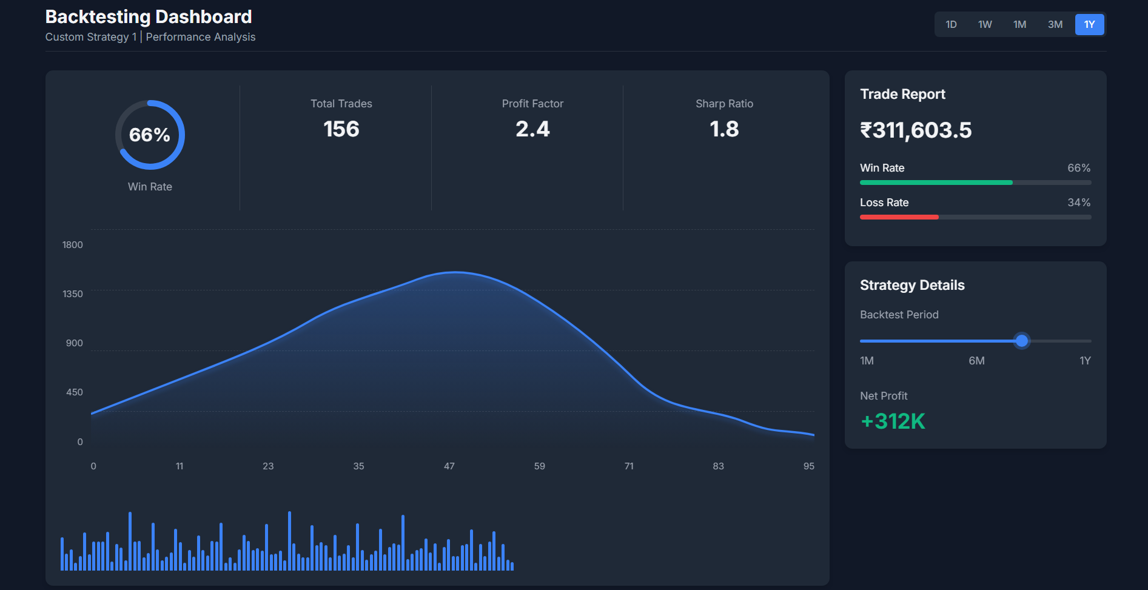Click the Total Trades 156 value
Image resolution: width=1148 pixels, height=590 pixels.
(x=341, y=129)
